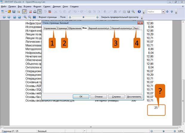
Task: Switch to the Страница tab
Action: click(62, 28)
